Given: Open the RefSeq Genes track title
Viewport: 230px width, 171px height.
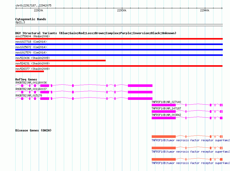Looking at the screenshot, I should [x=26, y=79].
